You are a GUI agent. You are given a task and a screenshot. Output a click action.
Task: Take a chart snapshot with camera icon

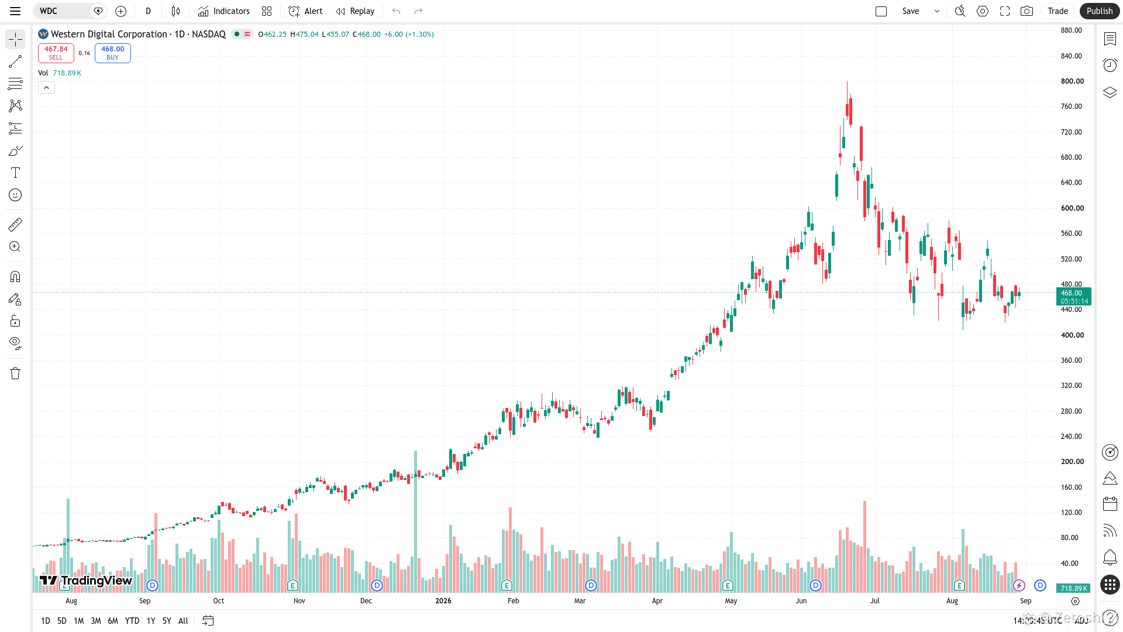click(x=1026, y=11)
